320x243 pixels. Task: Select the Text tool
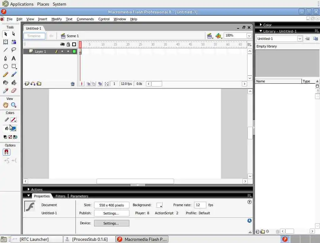[14, 58]
